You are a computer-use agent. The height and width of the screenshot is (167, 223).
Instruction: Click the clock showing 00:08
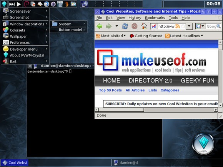point(213,3)
